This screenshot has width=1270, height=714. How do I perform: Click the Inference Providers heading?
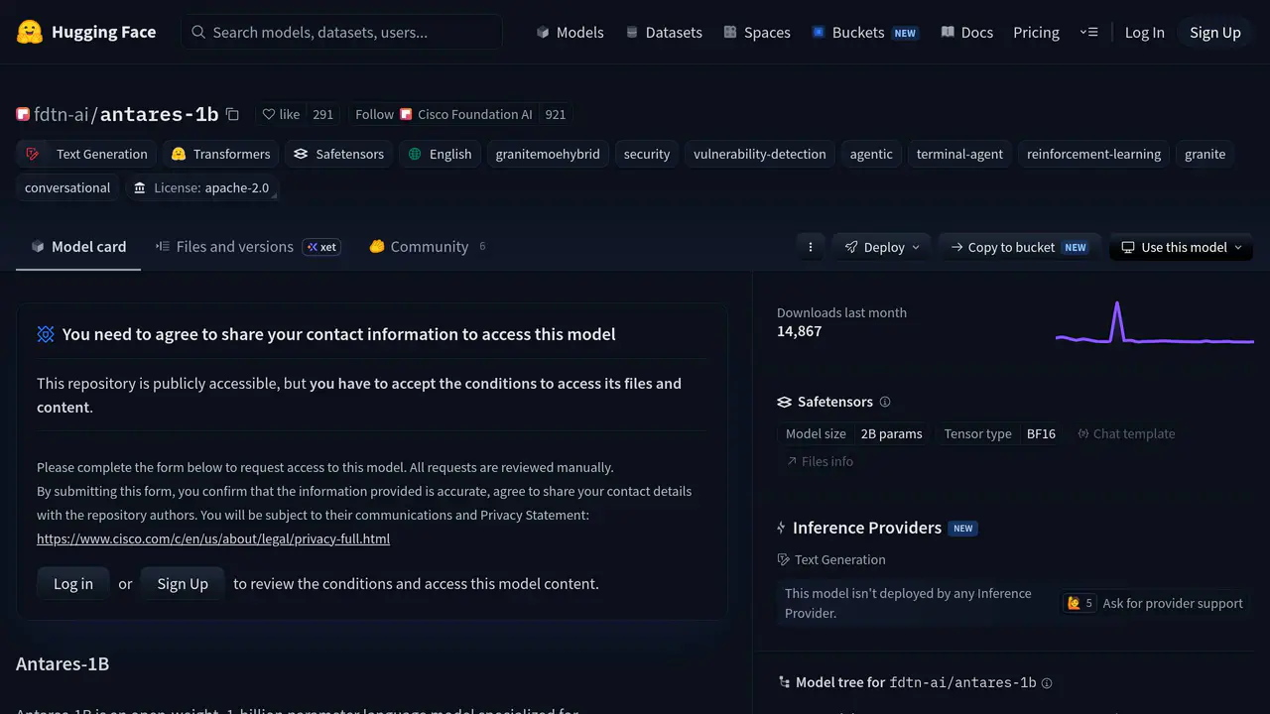[x=867, y=528]
